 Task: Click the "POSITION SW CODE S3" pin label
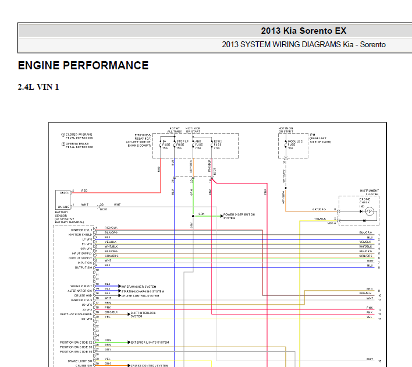[x=76, y=347]
